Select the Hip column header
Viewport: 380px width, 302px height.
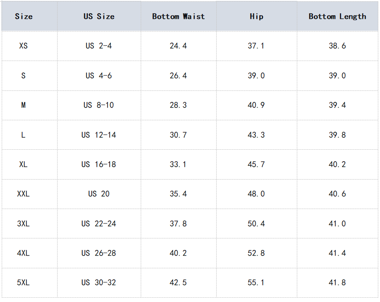256,17
